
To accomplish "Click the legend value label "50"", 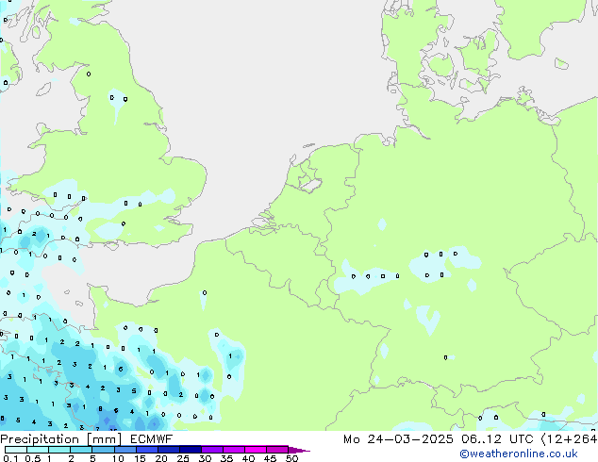I will point(292,458).
